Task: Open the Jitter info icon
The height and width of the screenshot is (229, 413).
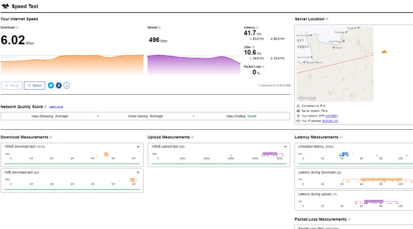Action: click(253, 47)
